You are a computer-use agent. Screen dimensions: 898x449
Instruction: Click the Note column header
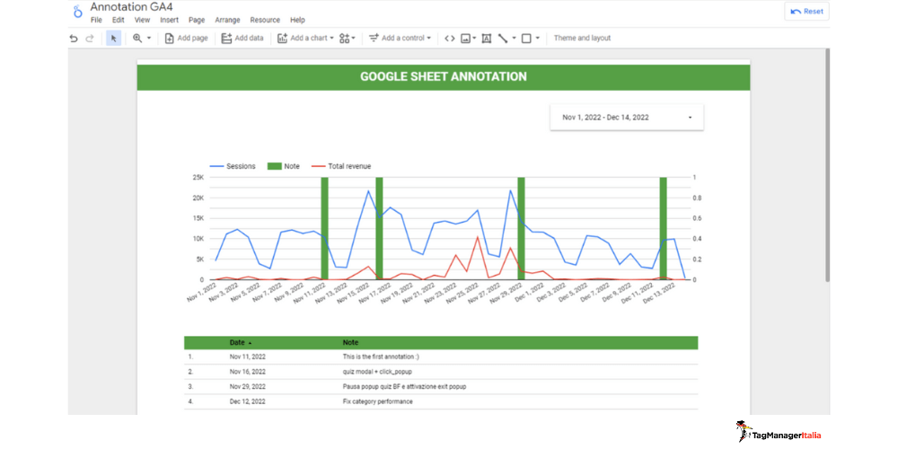350,342
